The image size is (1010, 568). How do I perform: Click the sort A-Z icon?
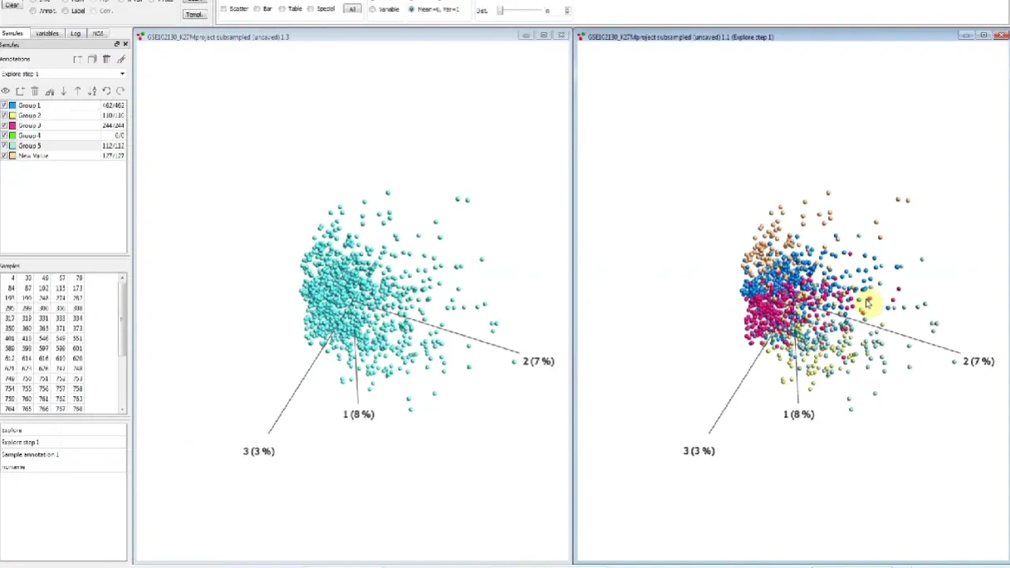pos(92,91)
